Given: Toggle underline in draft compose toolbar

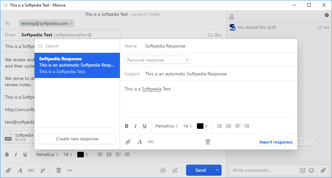Looking at the screenshot, I should 25,155.
